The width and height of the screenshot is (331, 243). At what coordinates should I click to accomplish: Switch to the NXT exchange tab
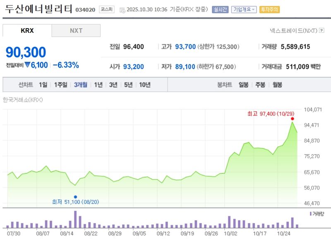coord(76,30)
